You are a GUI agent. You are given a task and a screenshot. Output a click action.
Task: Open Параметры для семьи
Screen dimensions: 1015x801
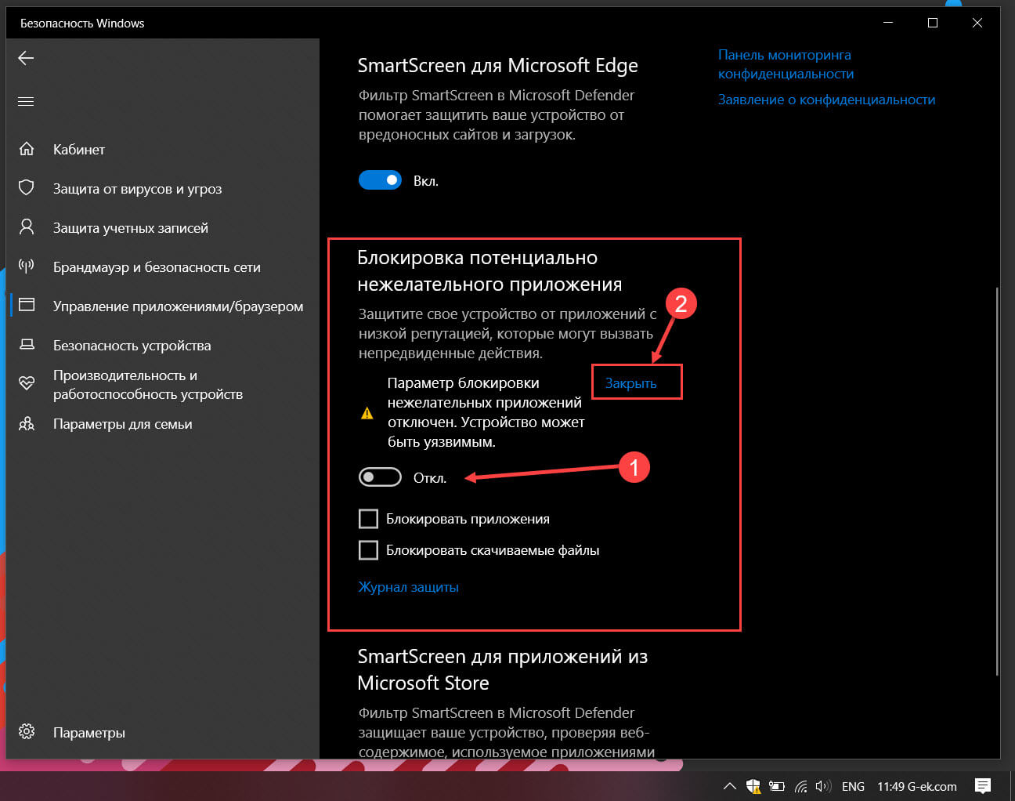(x=123, y=424)
